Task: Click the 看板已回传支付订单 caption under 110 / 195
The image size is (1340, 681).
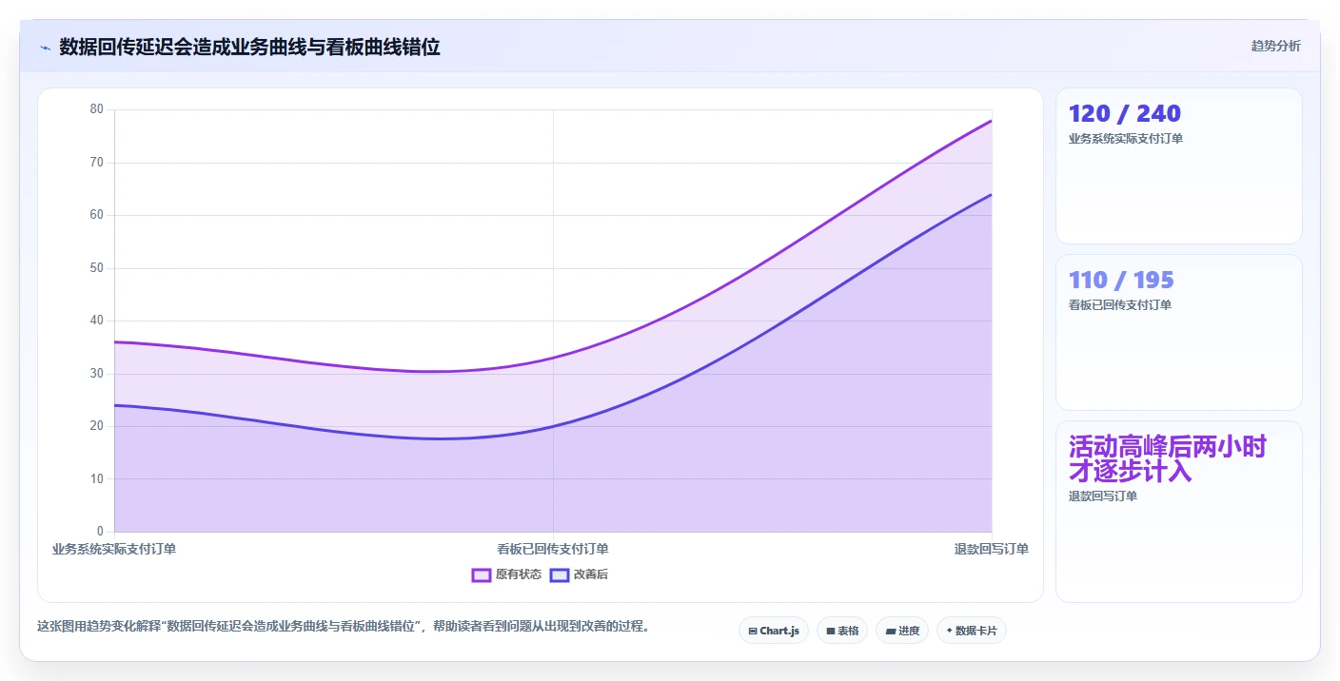Action: point(1120,305)
